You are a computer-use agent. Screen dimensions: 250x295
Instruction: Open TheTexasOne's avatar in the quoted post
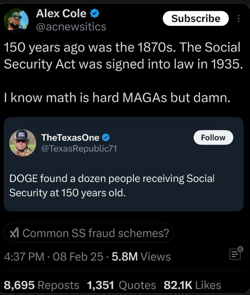point(22,143)
